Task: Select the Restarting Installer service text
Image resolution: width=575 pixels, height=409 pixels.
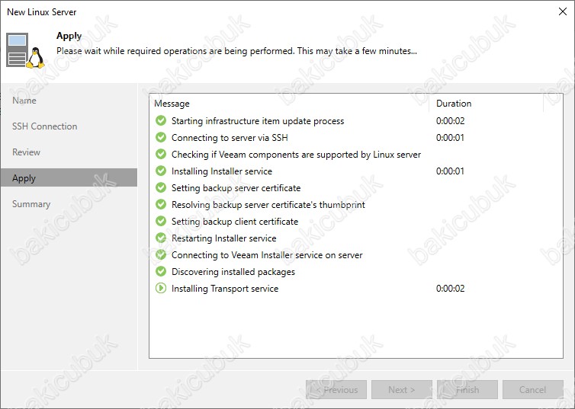Action: (223, 238)
